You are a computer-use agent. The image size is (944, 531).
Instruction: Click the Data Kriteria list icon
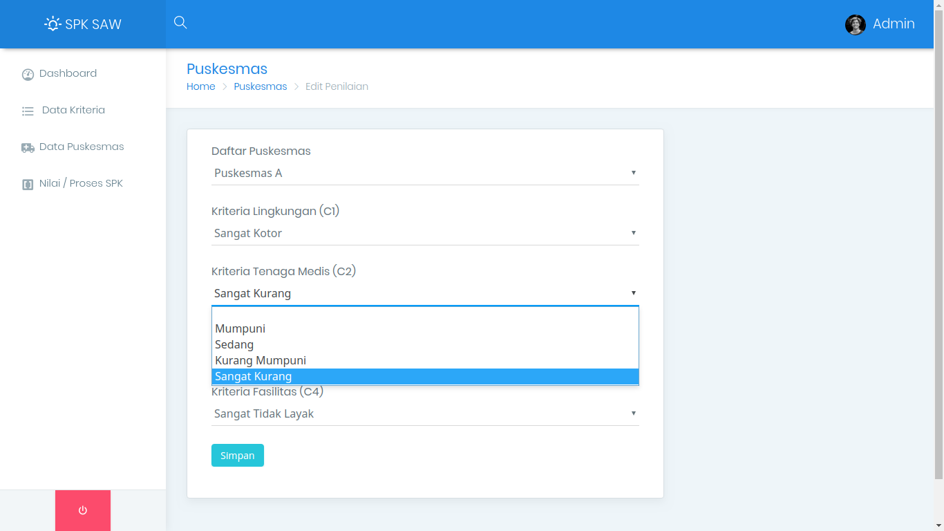coord(28,111)
